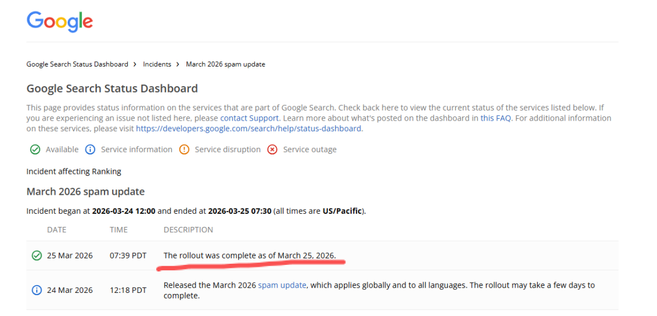The height and width of the screenshot is (316, 657).
Task: Click the Service information legend label
Action: coord(137,150)
